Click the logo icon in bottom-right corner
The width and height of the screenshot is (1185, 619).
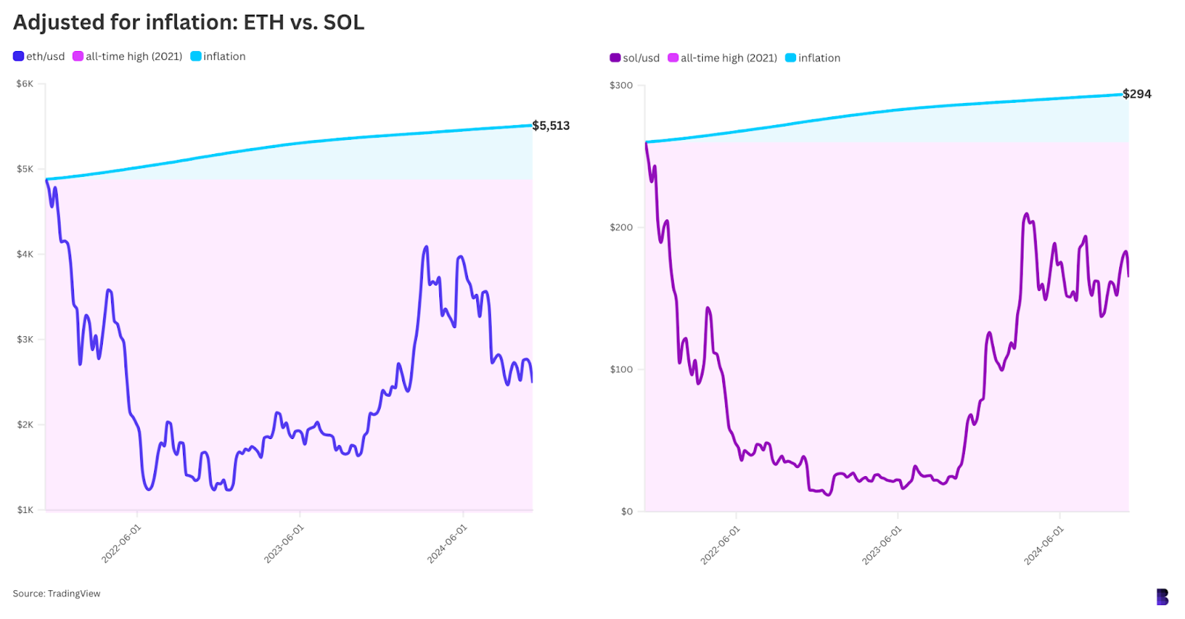(x=1162, y=597)
